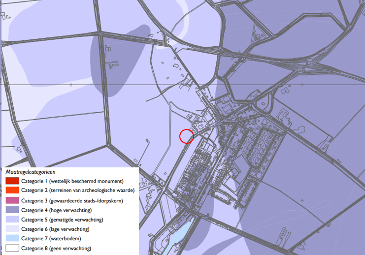Click 'Categorie 1 (wettelijk beschermd monument)' label
The height and width of the screenshot is (255, 365).
(72, 181)
